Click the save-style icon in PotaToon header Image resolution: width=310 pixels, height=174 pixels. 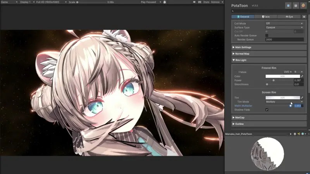(296, 5)
